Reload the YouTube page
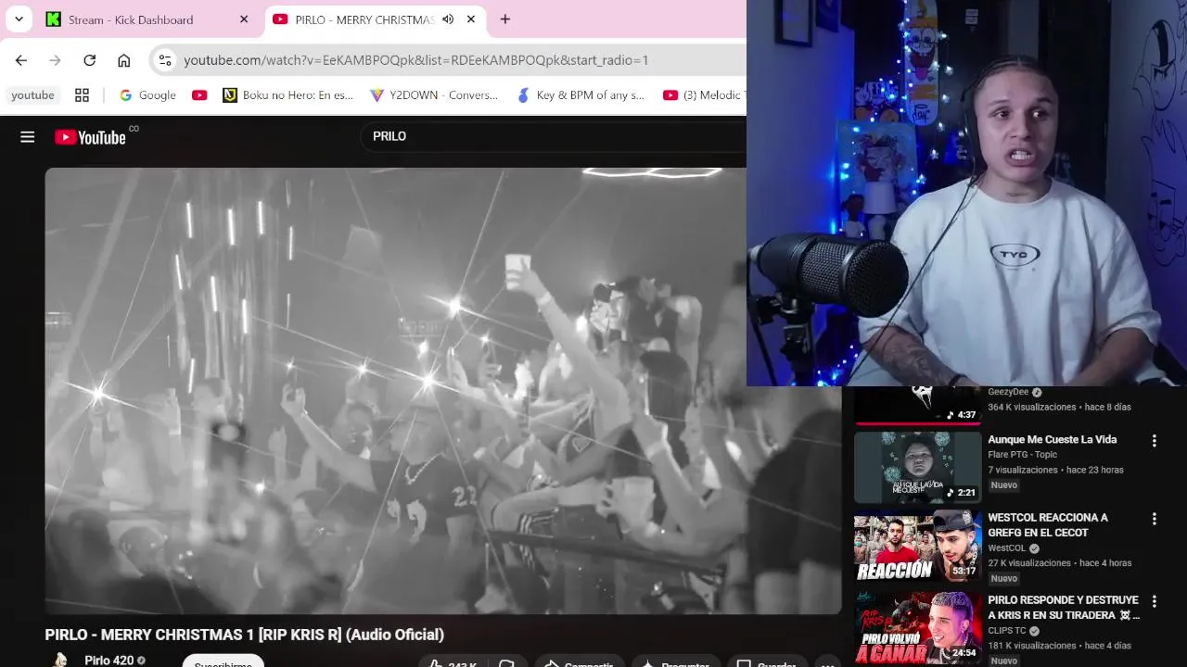 click(89, 60)
